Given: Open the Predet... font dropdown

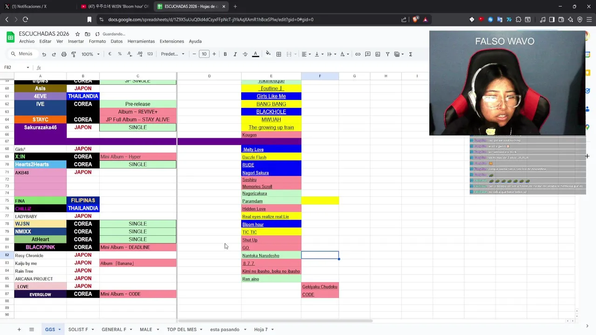Looking at the screenshot, I should 173,54.
